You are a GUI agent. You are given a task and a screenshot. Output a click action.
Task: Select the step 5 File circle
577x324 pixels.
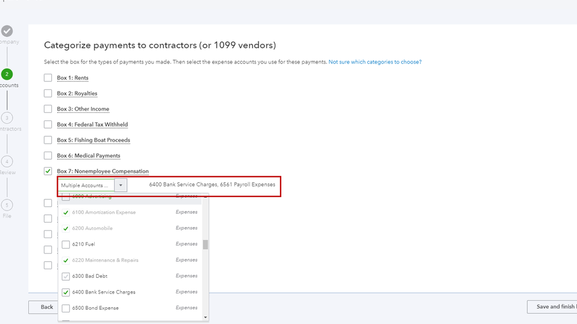pos(7,205)
